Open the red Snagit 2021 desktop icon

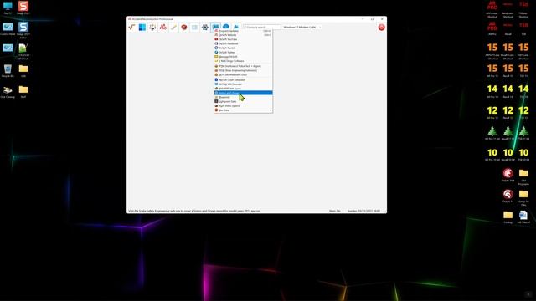pos(23,8)
